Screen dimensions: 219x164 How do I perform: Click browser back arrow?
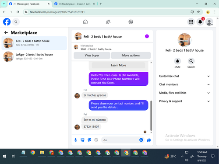(x=4, y=12)
